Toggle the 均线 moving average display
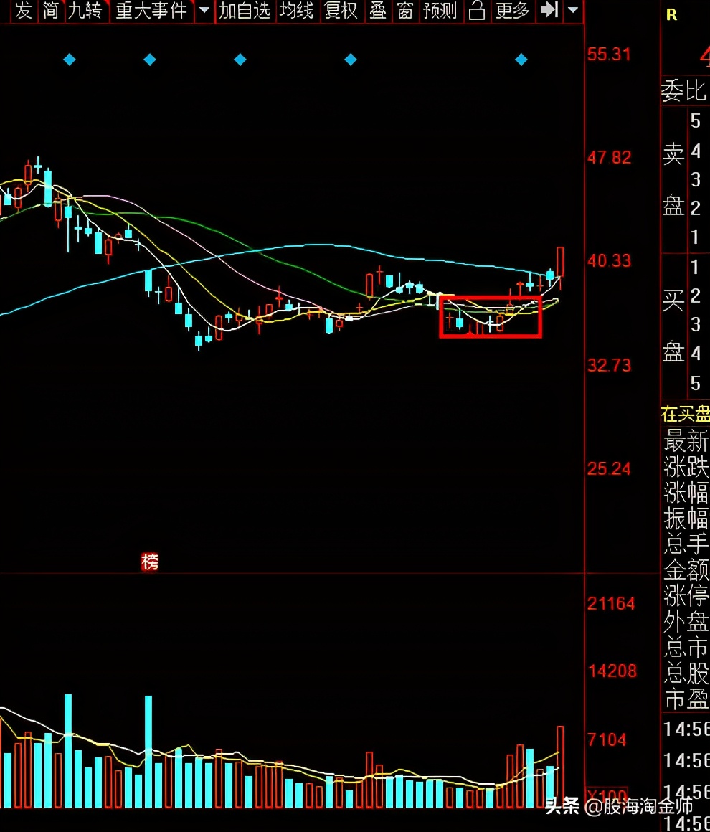This screenshot has width=710, height=832. [296, 11]
